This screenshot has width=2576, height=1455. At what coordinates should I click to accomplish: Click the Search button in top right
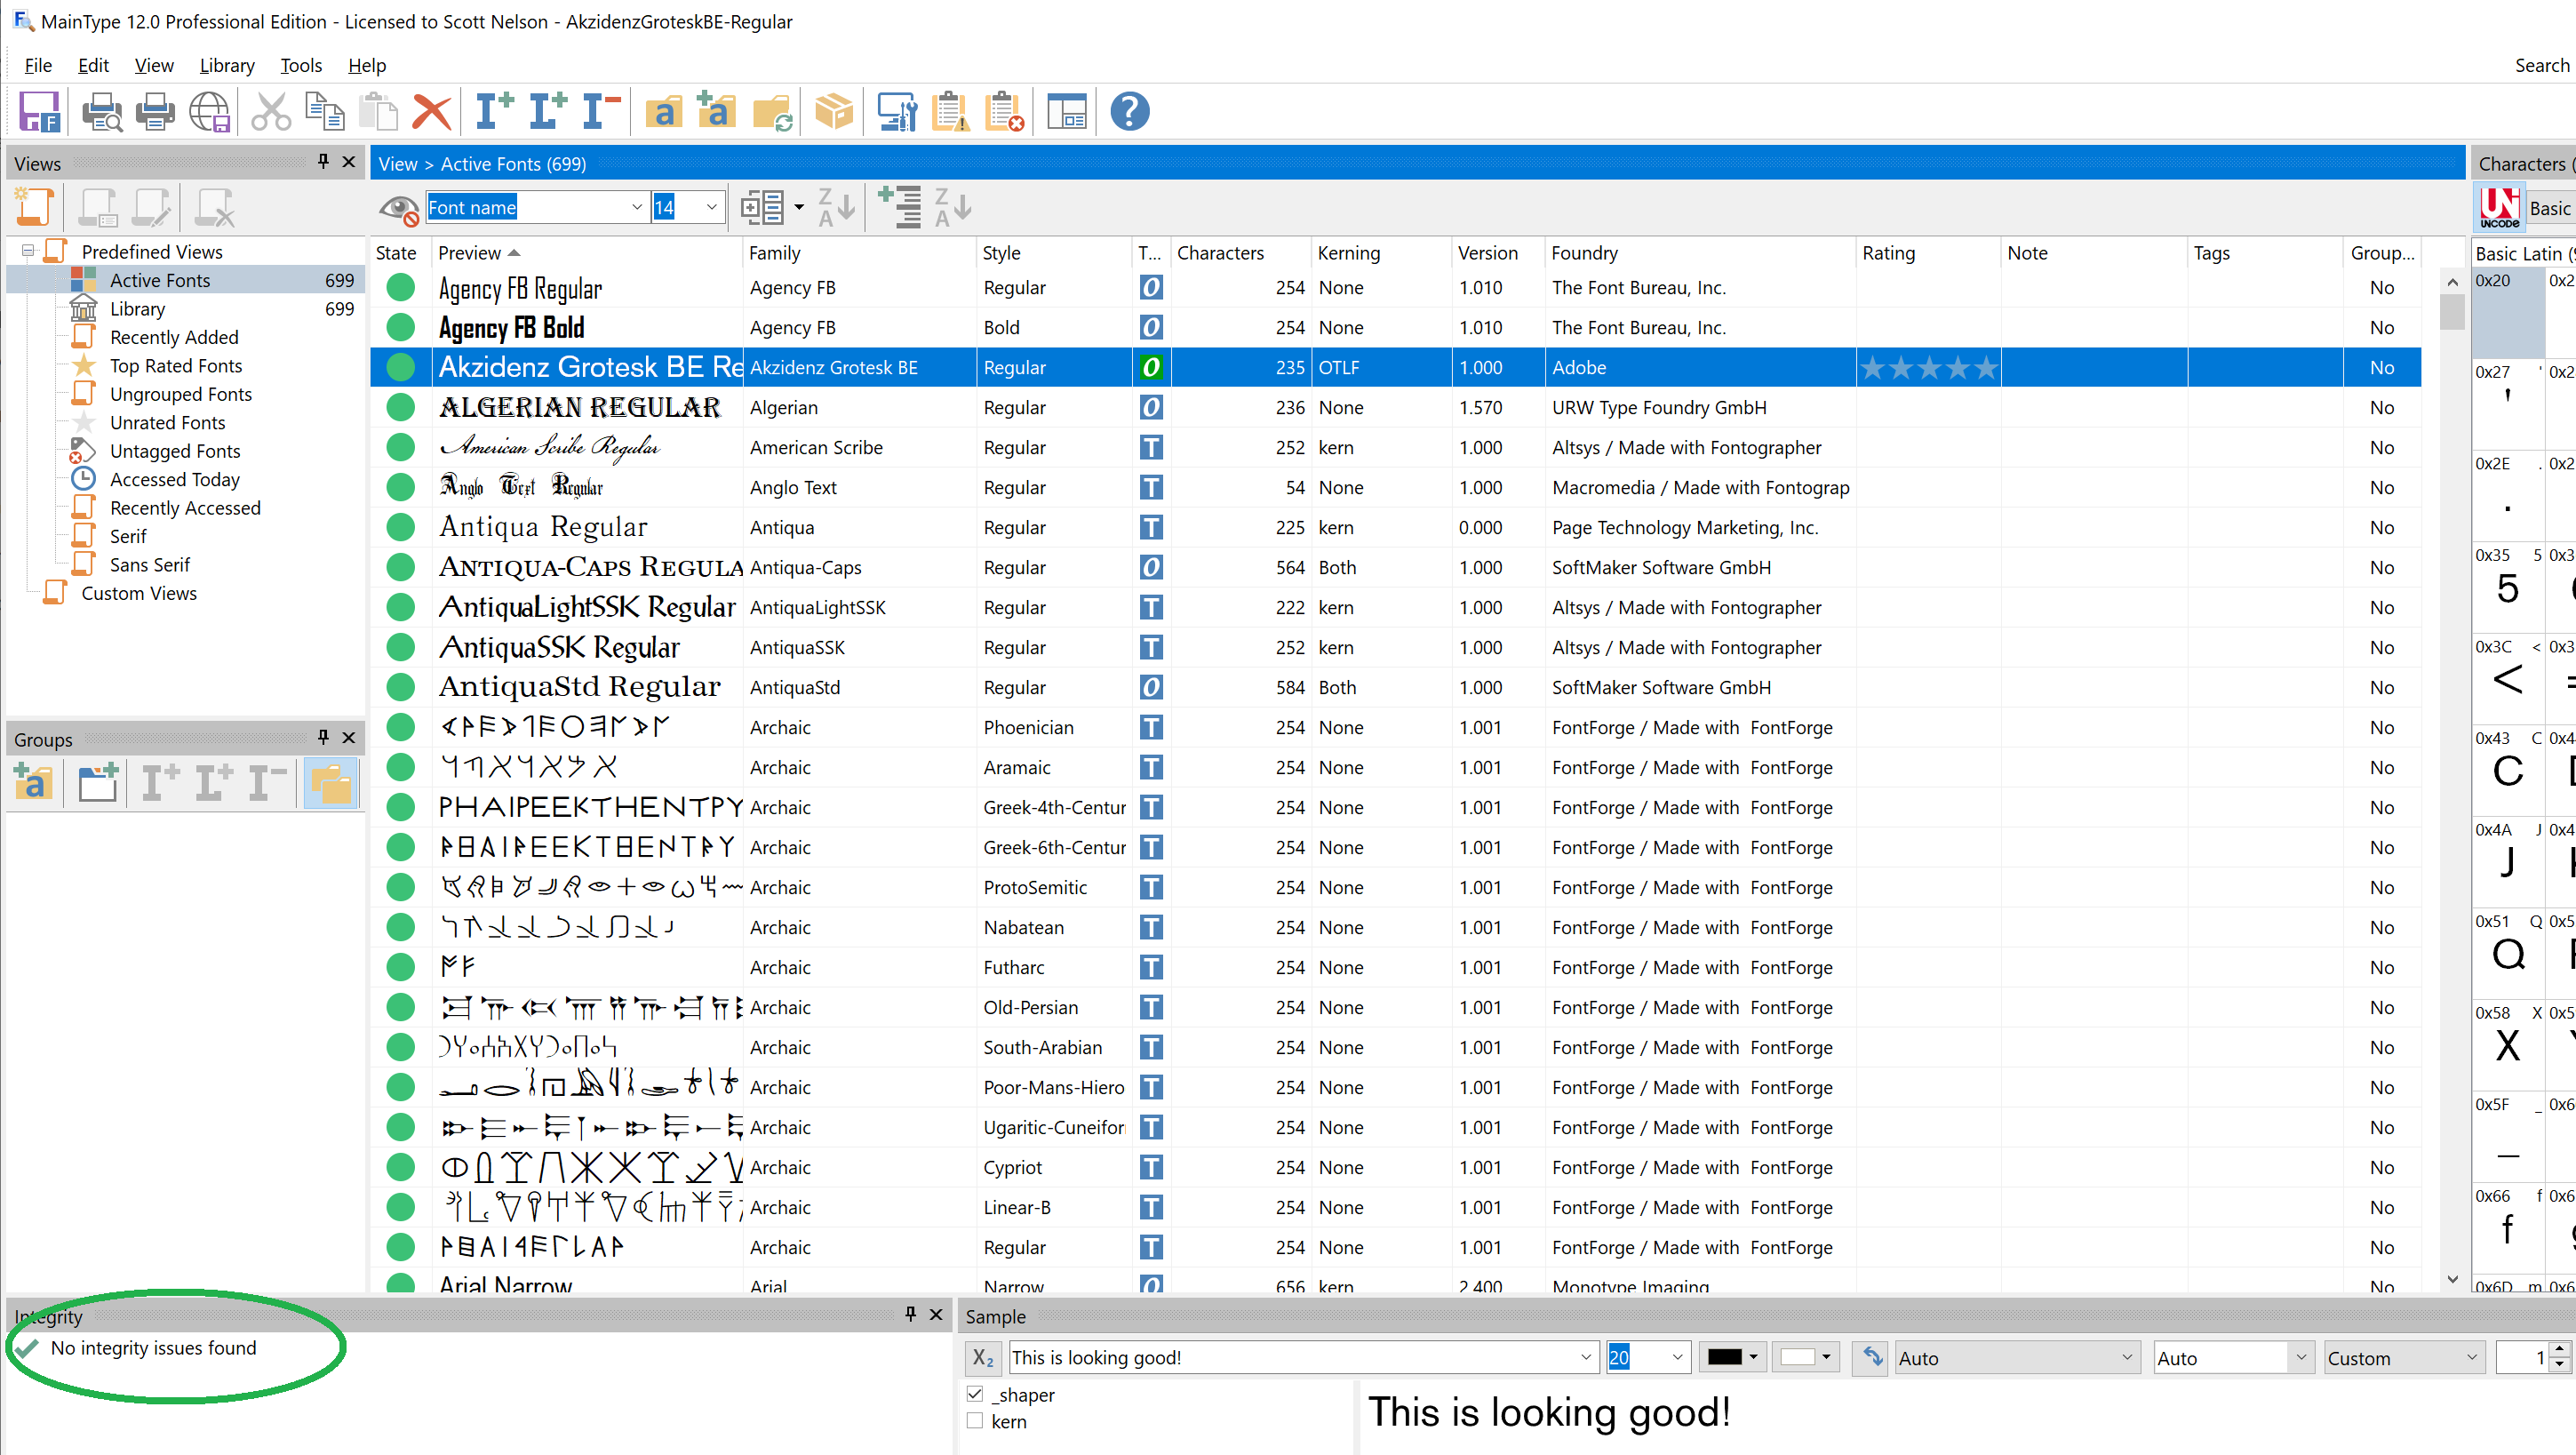(2544, 66)
